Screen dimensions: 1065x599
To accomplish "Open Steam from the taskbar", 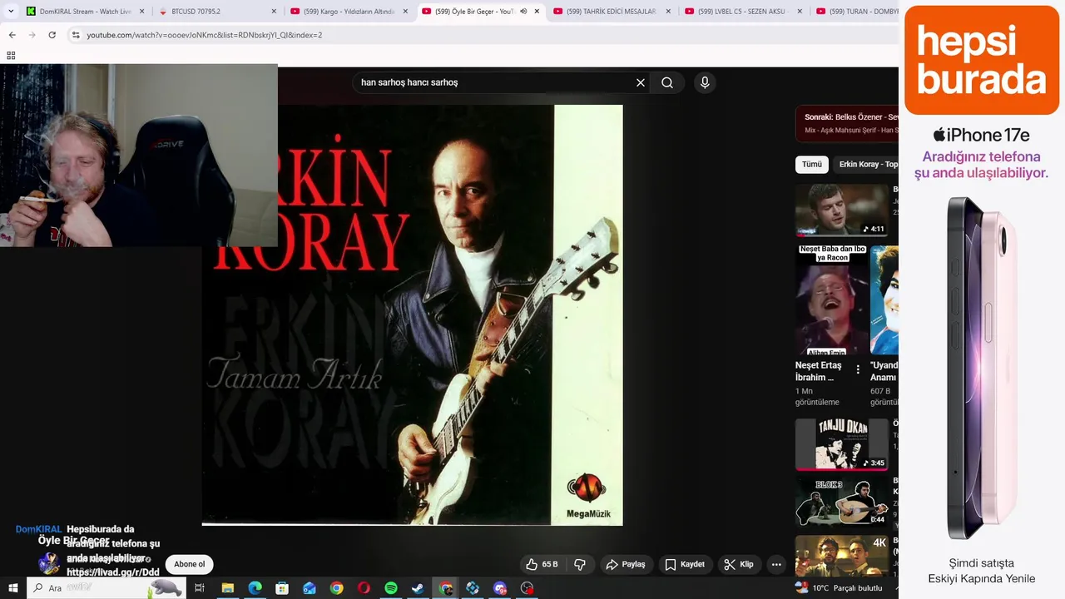I will pyautogui.click(x=418, y=588).
